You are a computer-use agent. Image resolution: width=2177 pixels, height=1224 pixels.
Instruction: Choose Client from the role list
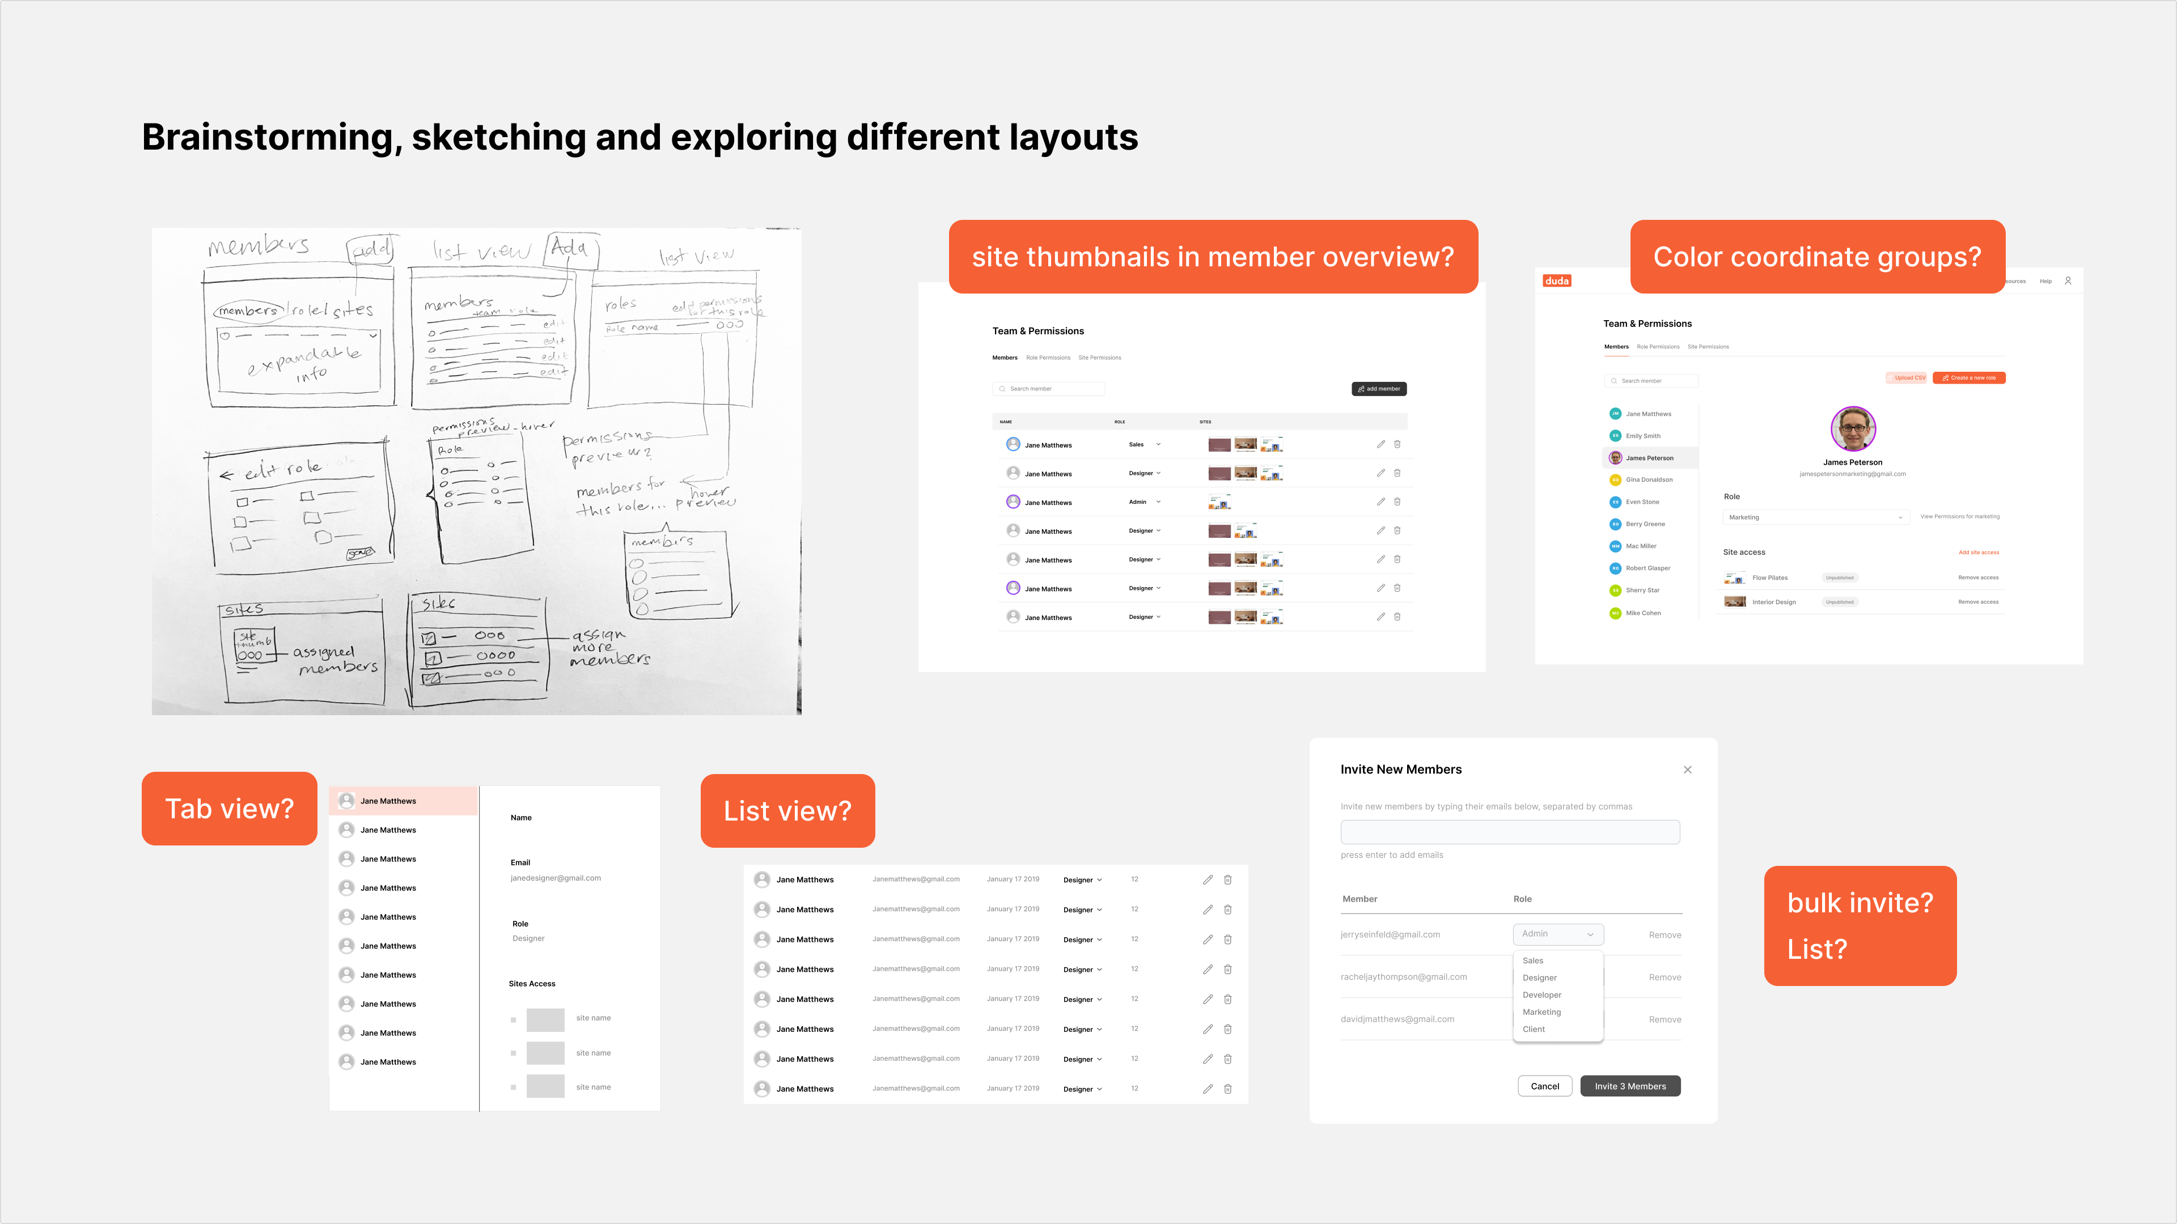pyautogui.click(x=1533, y=1030)
